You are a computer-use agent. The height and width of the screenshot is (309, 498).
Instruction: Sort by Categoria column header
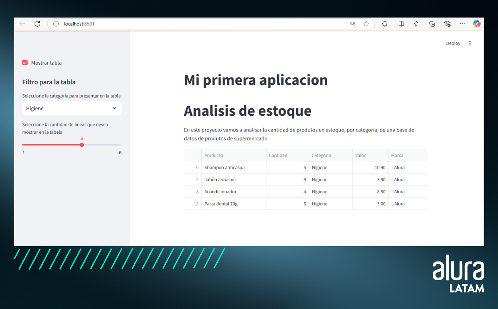point(331,155)
